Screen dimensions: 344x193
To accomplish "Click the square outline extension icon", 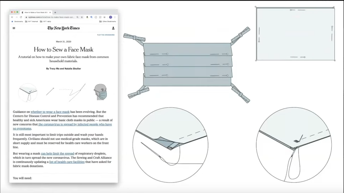I will coord(96,17).
